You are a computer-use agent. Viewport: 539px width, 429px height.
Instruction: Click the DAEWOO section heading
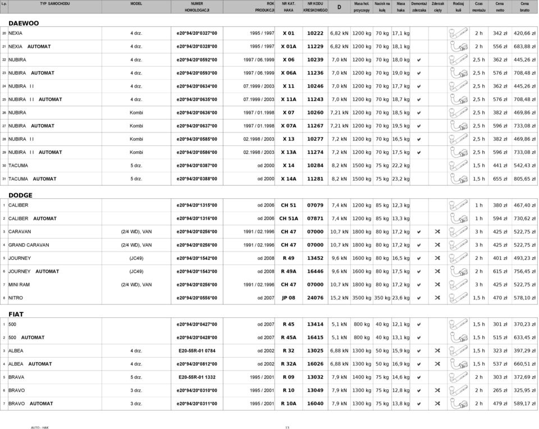point(24,24)
